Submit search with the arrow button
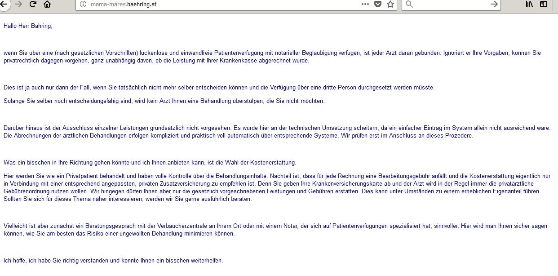Screen dimensions: 558x276 coord(494,4)
